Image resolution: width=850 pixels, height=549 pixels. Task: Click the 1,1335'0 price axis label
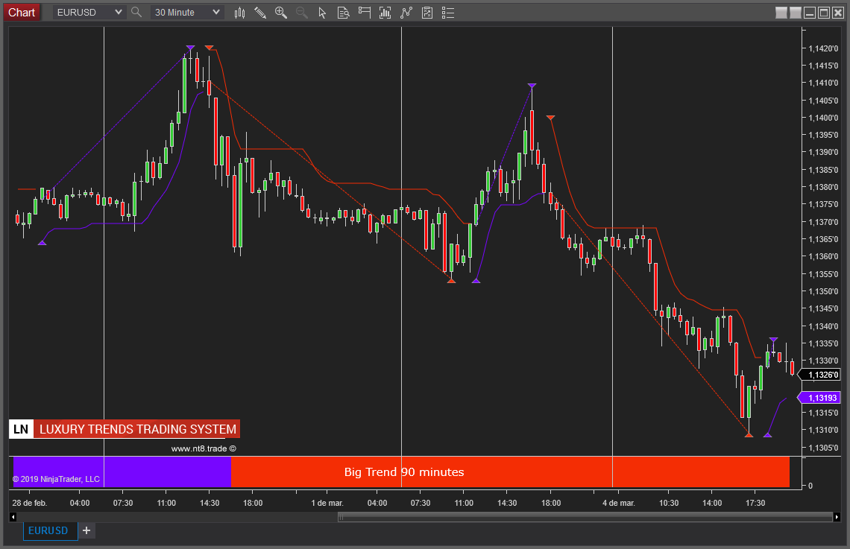point(823,344)
